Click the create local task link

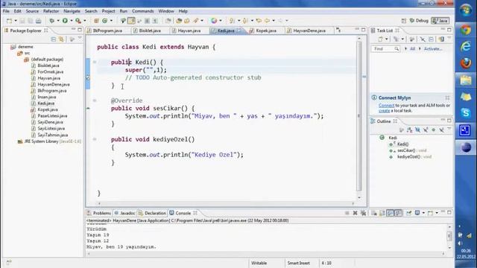[x=384, y=111]
